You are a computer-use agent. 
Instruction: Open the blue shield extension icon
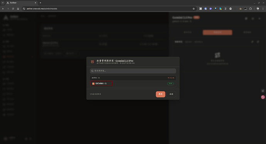(205, 8)
